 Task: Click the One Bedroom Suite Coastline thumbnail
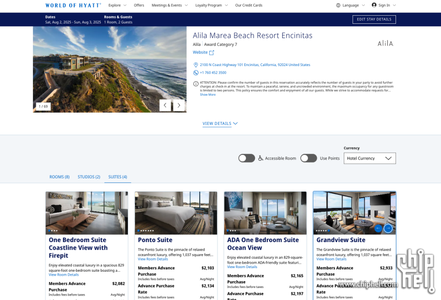point(86,213)
